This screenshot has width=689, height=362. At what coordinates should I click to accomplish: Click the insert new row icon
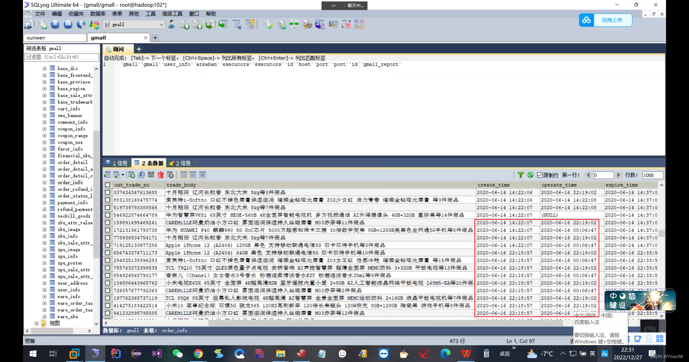tap(132, 175)
